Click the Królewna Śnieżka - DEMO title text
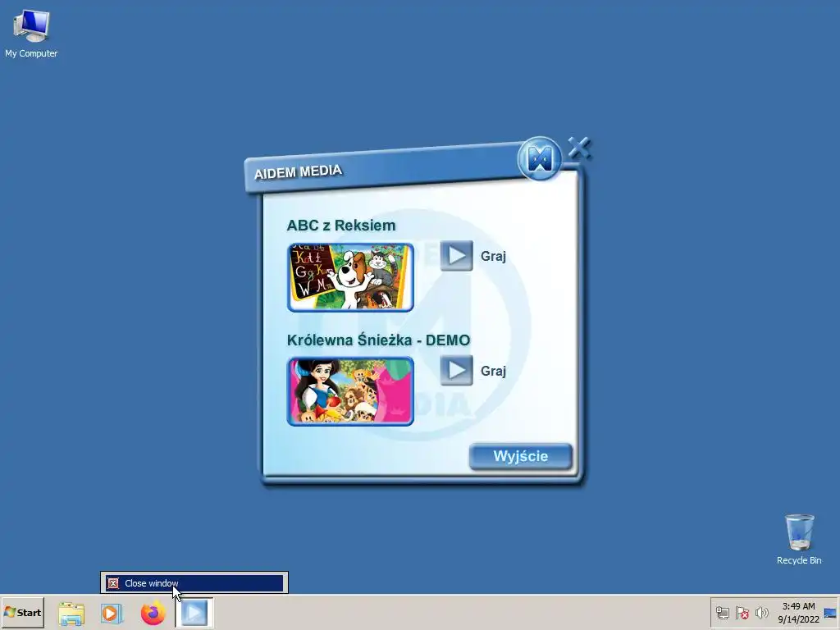 [x=378, y=340]
